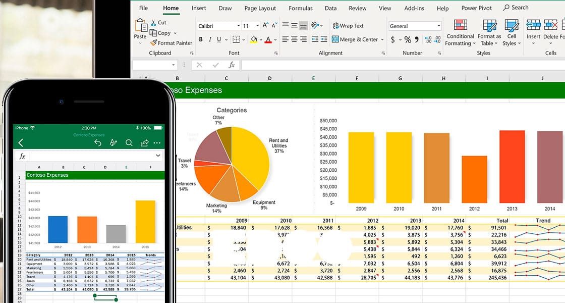Click the Align Right icon
Viewport: 565px width, 303px height.
303,39
